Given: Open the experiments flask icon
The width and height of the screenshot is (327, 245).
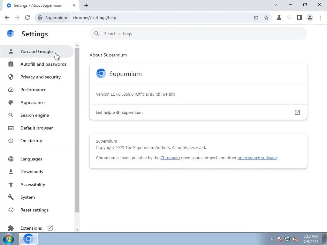Looking at the screenshot, I should pos(279,18).
